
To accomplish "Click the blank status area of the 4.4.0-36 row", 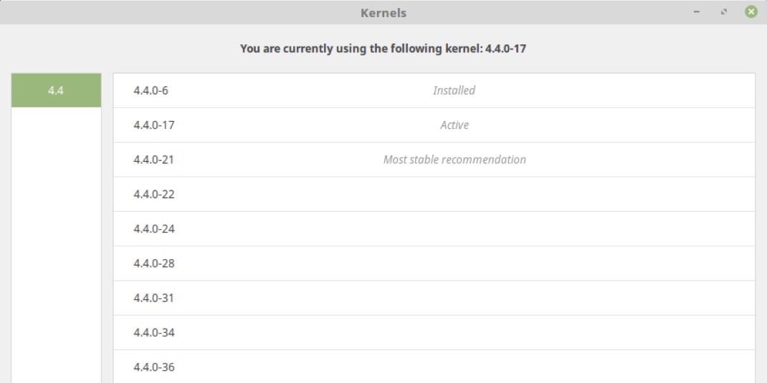I will (454, 367).
